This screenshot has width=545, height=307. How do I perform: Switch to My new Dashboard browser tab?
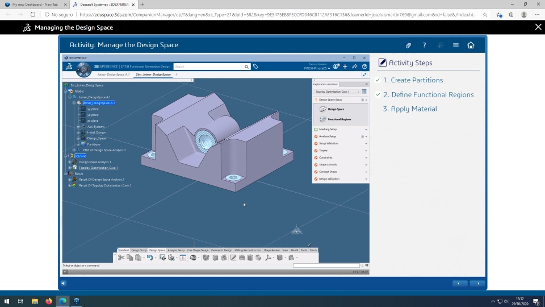35,5
